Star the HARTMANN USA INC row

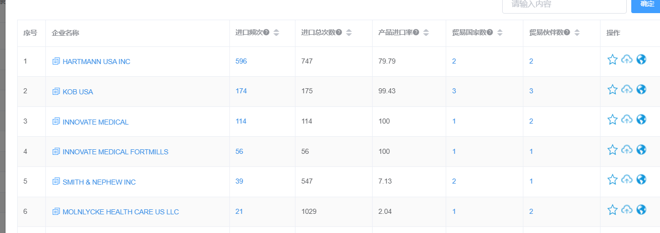click(612, 60)
